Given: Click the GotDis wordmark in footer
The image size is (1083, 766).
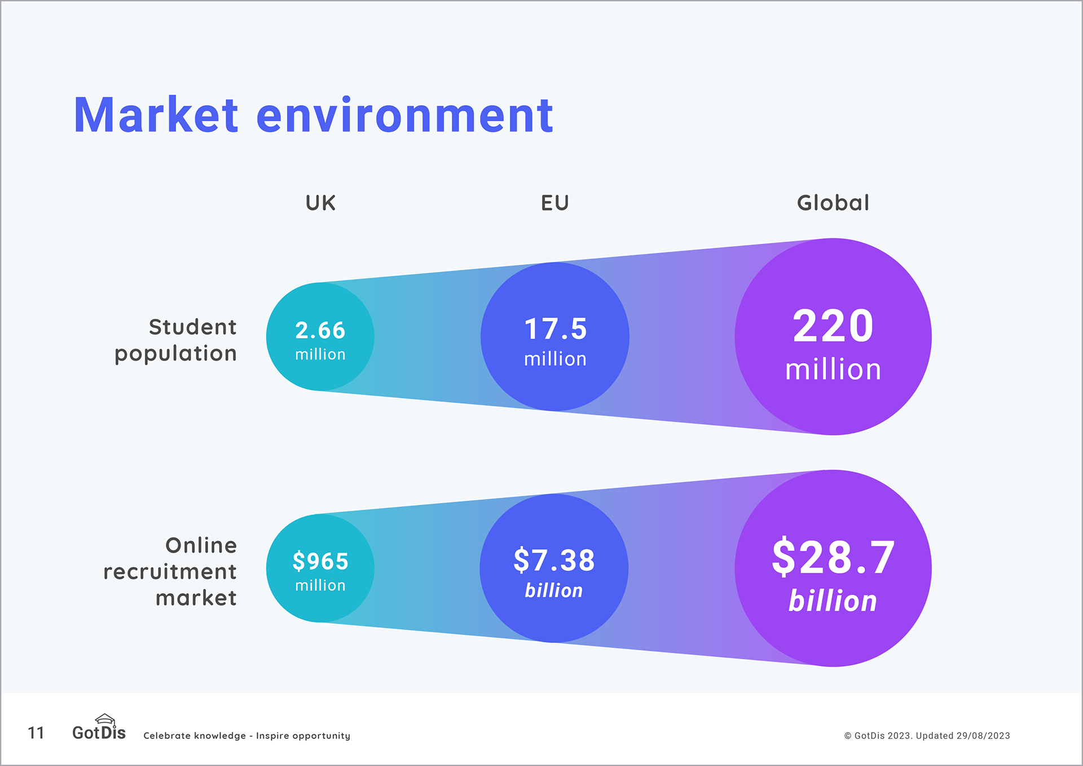Looking at the screenshot, I should (99, 733).
